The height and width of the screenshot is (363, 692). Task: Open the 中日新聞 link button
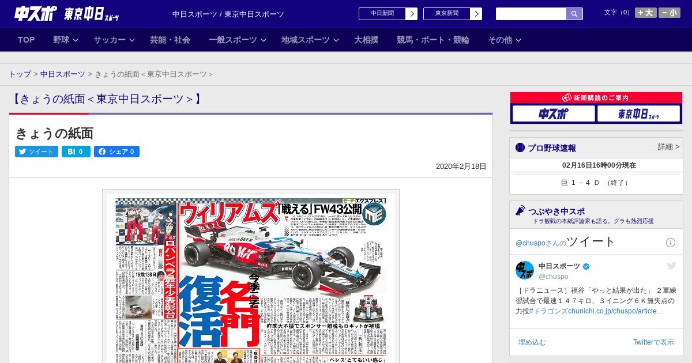click(x=382, y=14)
